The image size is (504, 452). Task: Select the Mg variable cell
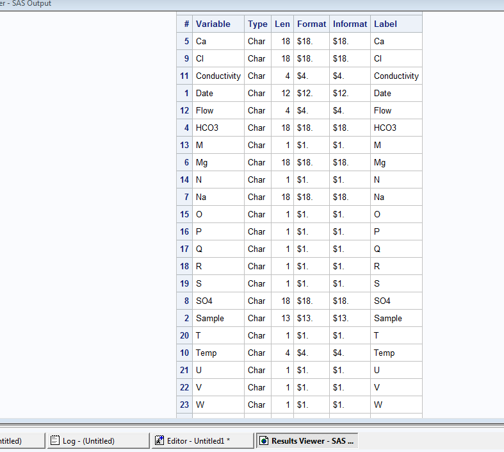point(218,162)
